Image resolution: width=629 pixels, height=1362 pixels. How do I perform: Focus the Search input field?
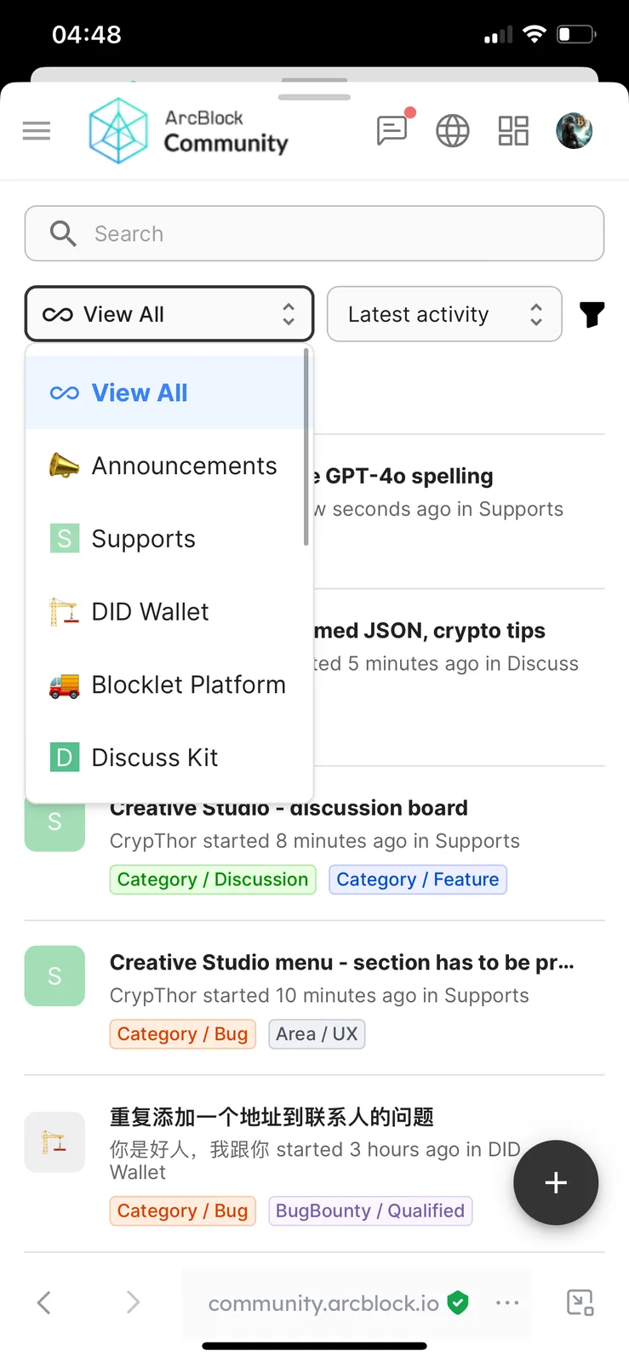coord(314,233)
